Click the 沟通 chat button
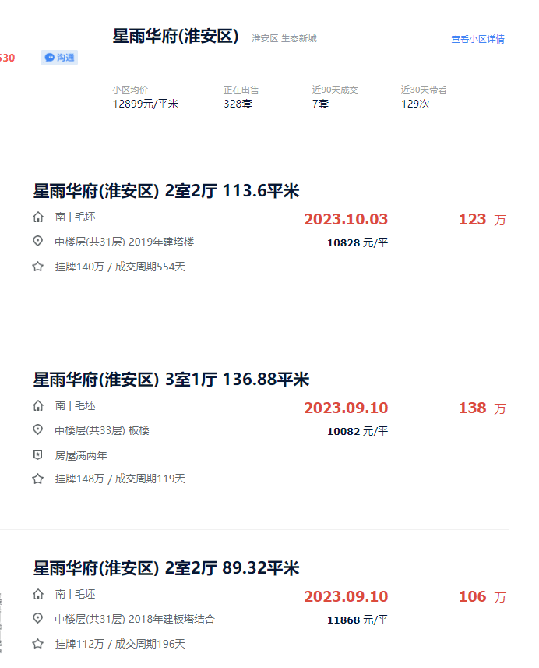Viewport: 539px width, 668px height. pos(59,58)
